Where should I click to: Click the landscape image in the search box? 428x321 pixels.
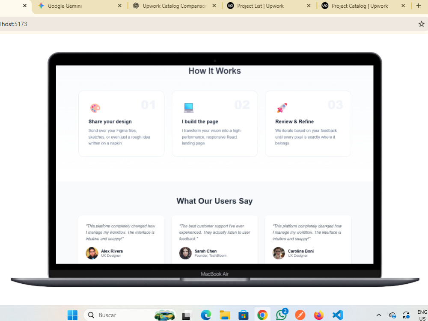click(x=165, y=315)
